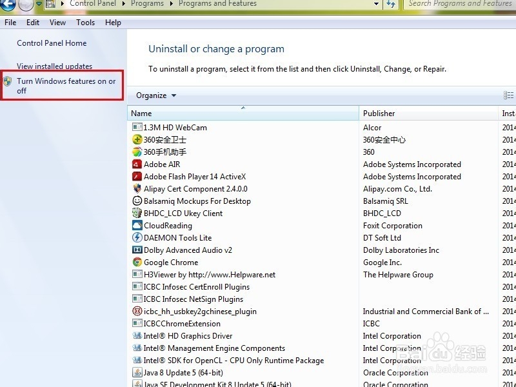
Task: Click the Intel HD Graphics Driver icon
Action: (x=137, y=335)
